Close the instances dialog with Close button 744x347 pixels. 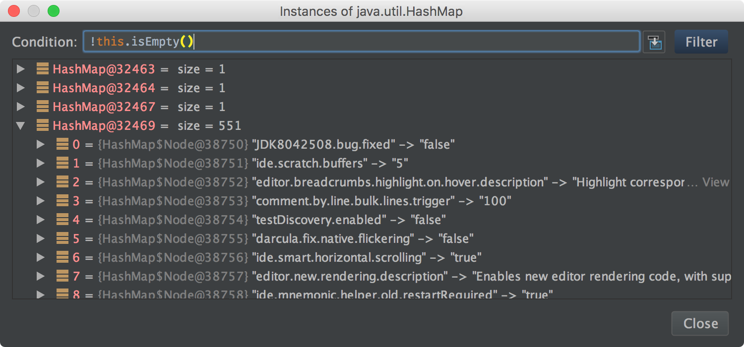point(700,324)
